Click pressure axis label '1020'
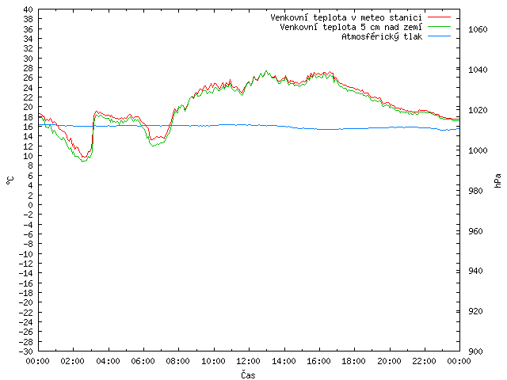507x380 pixels. click(478, 110)
